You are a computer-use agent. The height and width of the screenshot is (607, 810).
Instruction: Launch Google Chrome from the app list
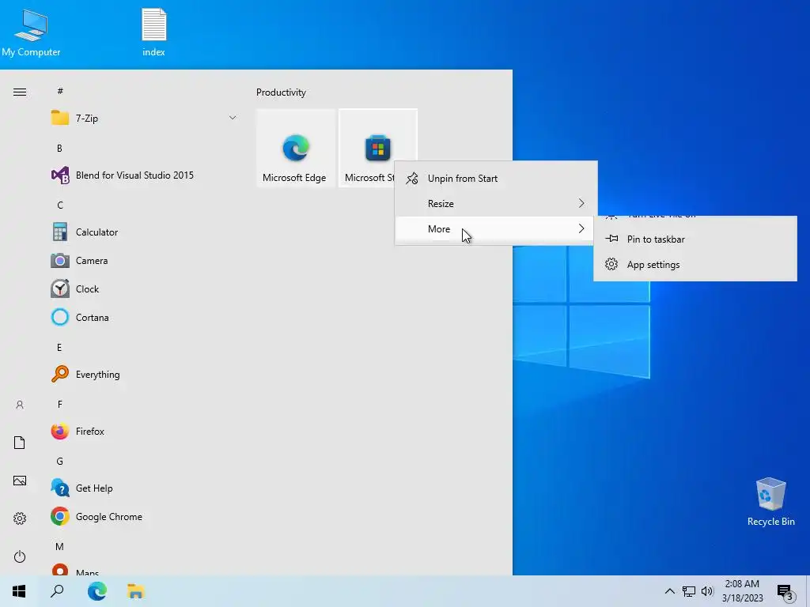pyautogui.click(x=144, y=517)
